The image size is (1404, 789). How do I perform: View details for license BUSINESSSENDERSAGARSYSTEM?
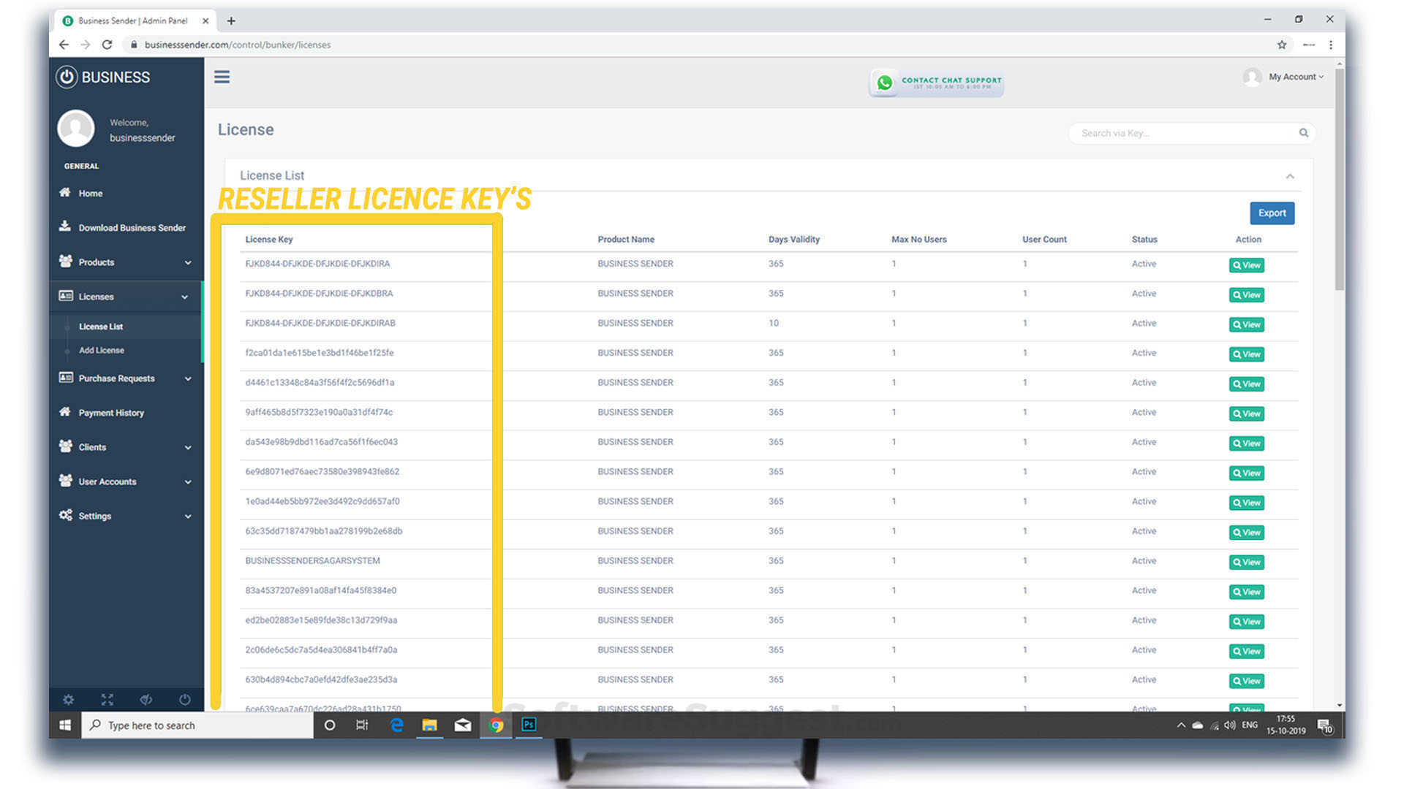[x=1246, y=562]
